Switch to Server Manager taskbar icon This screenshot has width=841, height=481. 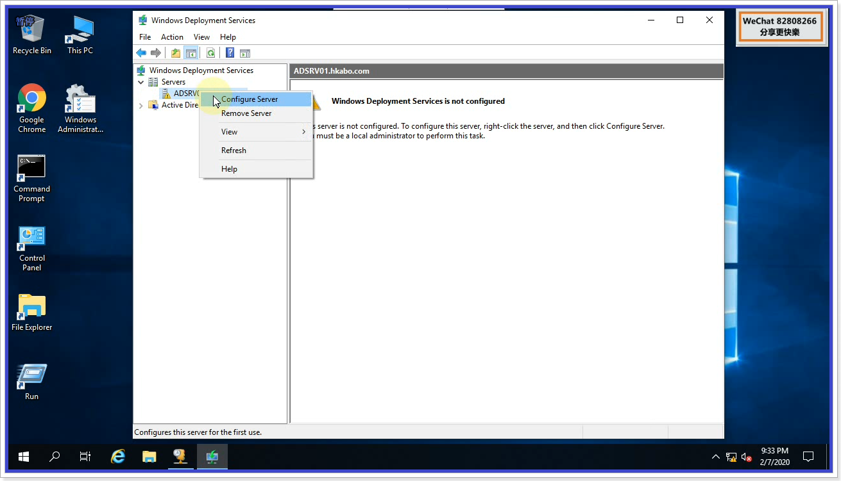181,457
